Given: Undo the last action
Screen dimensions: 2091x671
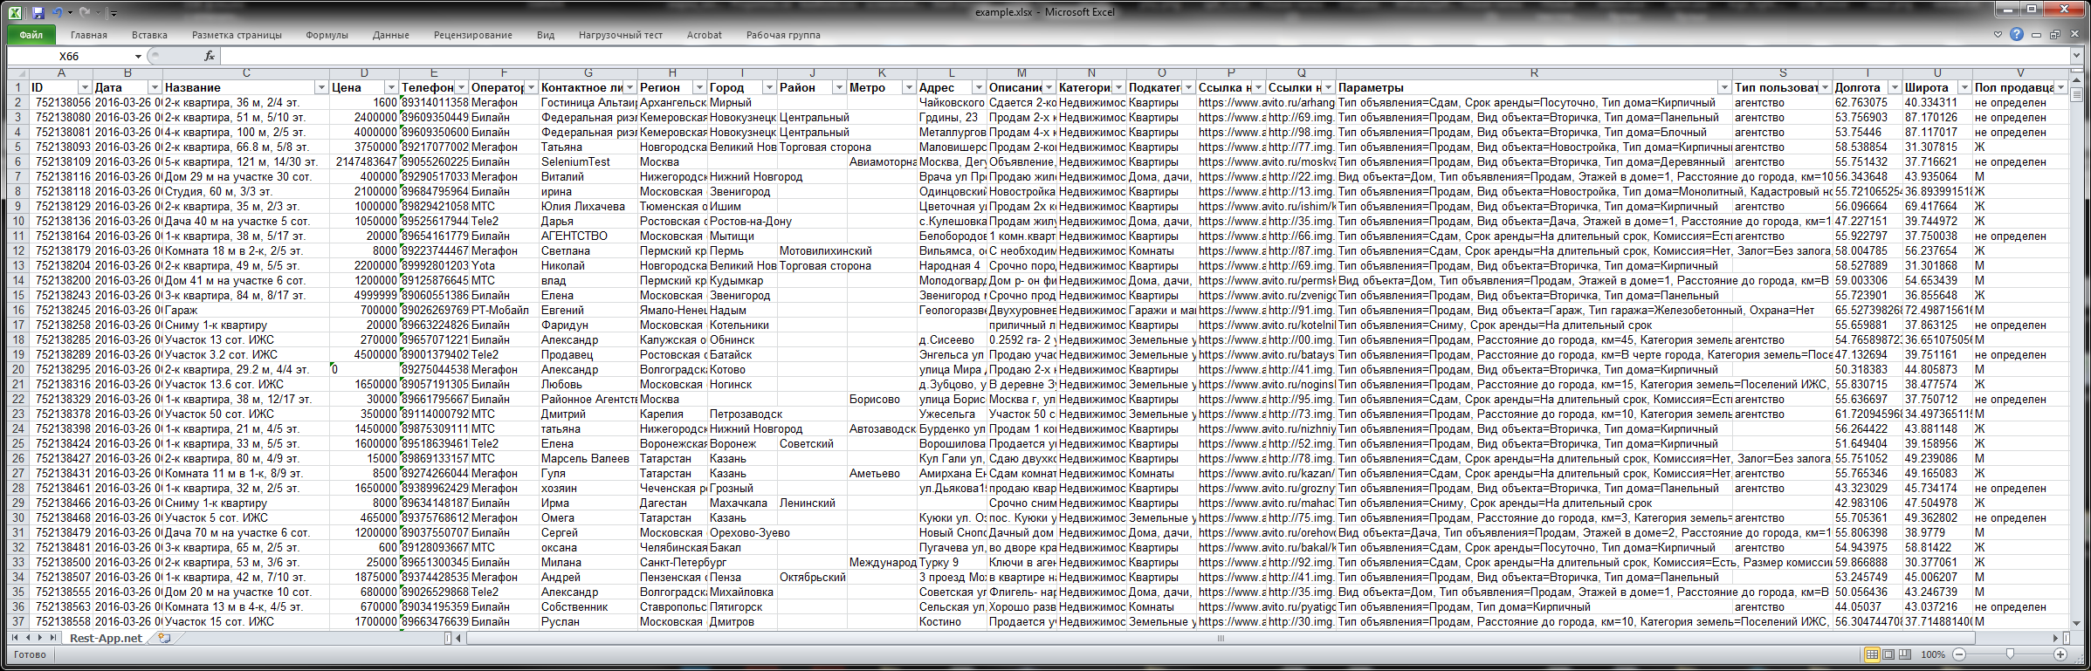Looking at the screenshot, I should (x=58, y=12).
